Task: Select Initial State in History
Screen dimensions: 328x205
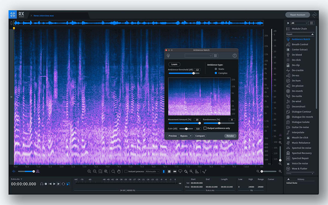Action: (x=292, y=183)
